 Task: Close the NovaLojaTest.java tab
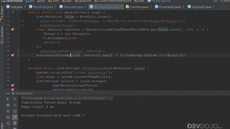tap(121, 6)
